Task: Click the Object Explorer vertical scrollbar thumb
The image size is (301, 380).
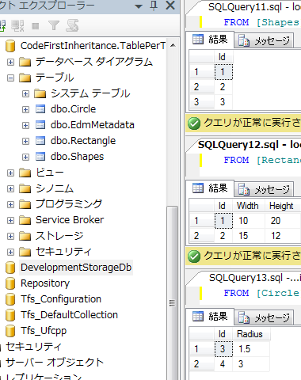Action: [x=172, y=293]
